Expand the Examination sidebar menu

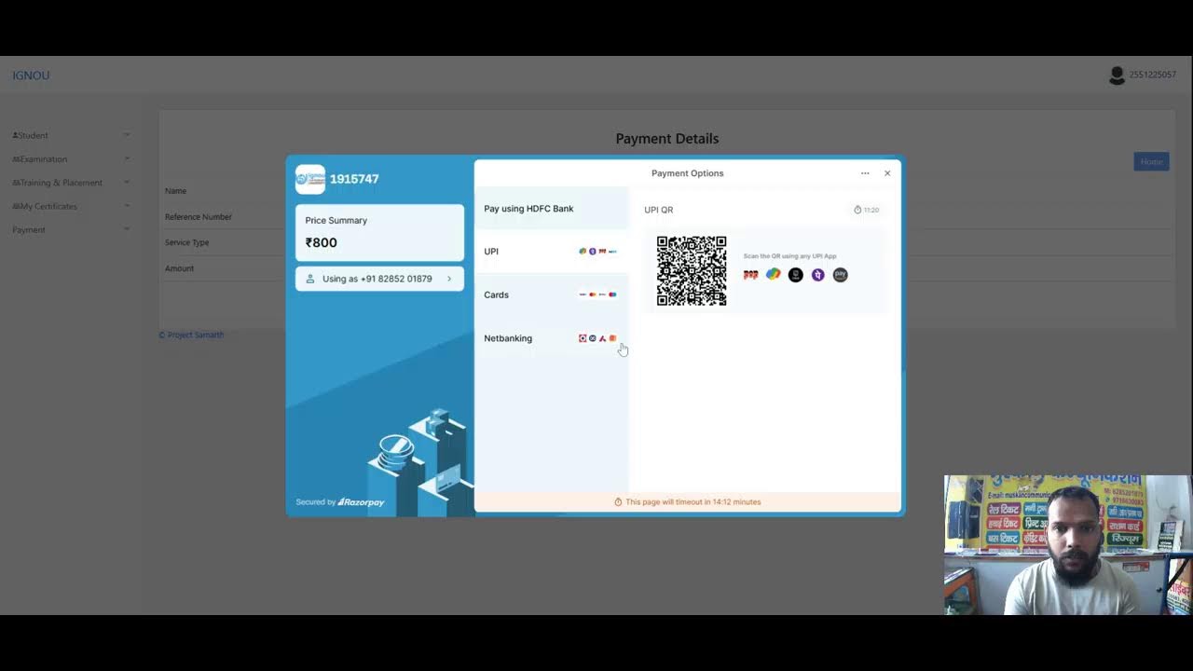coord(71,158)
